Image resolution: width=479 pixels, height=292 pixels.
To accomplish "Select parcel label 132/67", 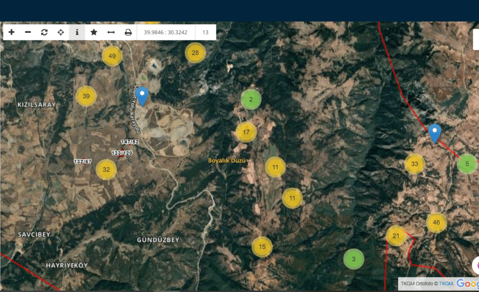I will 83,161.
